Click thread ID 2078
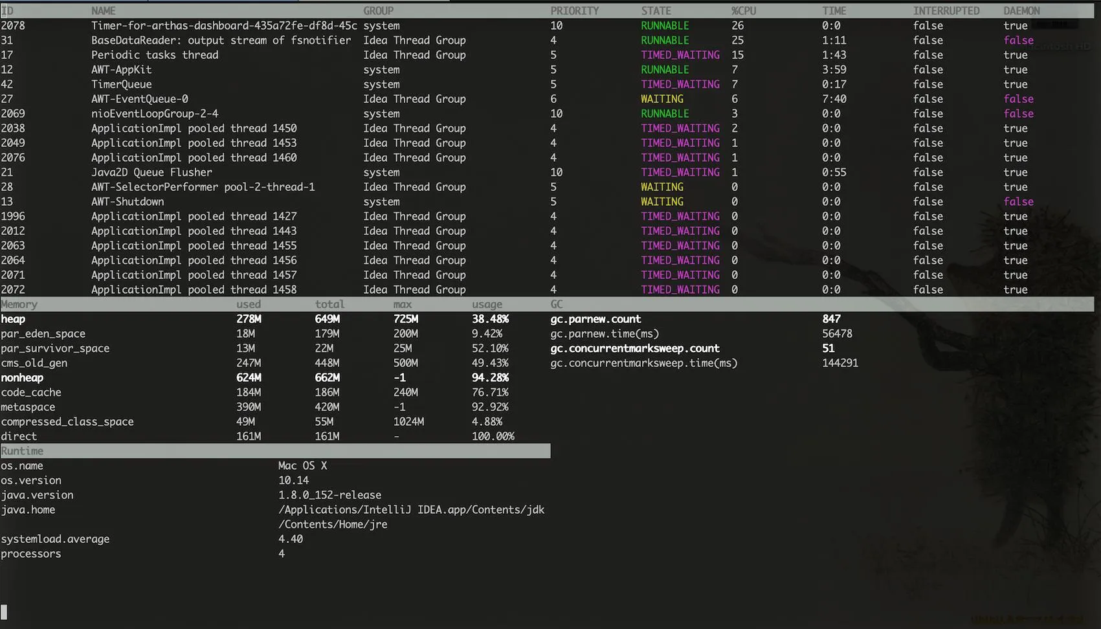The image size is (1101, 629). click(x=13, y=25)
